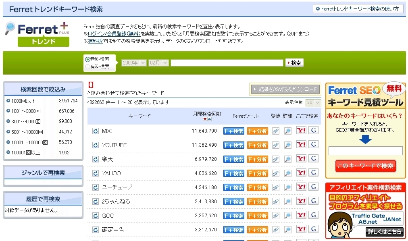Open the magnifier detail icon for MIXI
The width and height of the screenshot is (408, 241).
pos(287,131)
